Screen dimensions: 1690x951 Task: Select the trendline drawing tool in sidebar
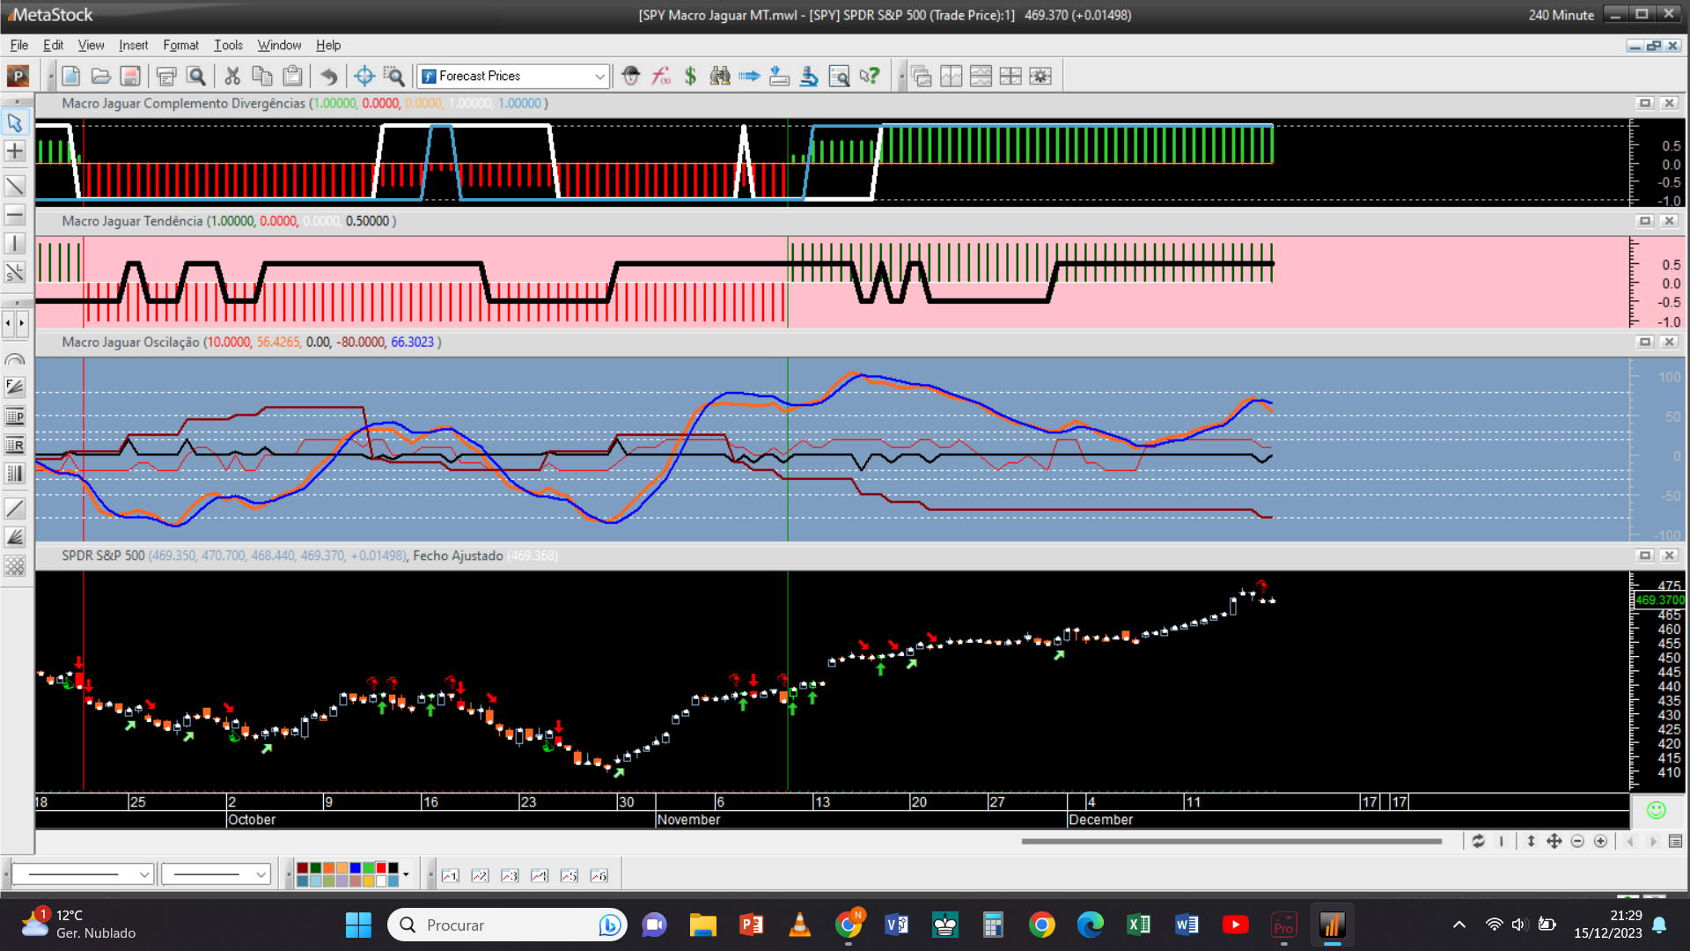pyautogui.click(x=15, y=186)
